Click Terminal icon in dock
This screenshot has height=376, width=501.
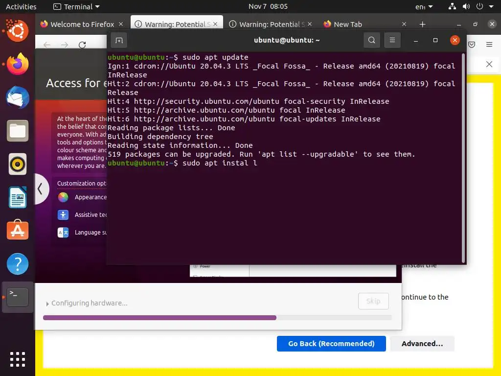click(x=18, y=297)
